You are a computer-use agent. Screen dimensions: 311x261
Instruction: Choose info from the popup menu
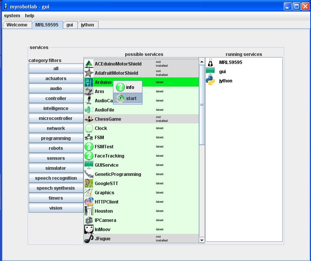click(128, 87)
